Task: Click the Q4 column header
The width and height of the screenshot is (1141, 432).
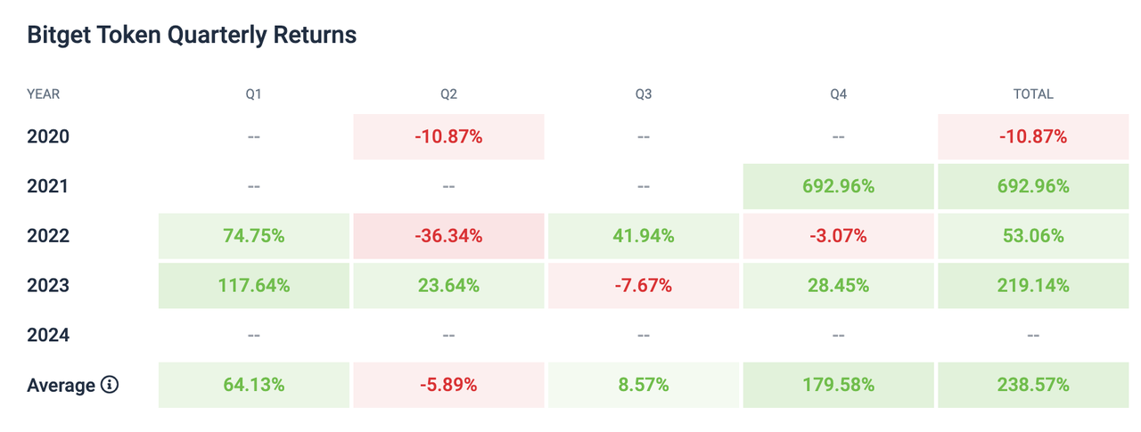Action: (838, 94)
